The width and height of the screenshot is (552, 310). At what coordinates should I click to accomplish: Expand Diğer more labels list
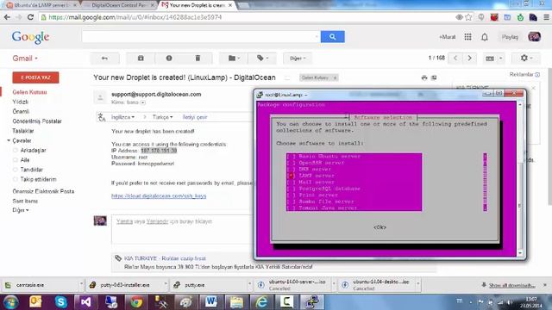[21, 210]
